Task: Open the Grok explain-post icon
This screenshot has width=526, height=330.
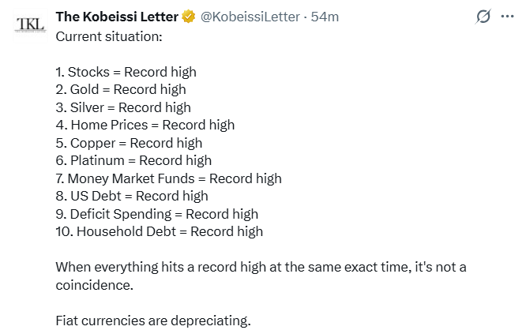Action: click(x=482, y=17)
